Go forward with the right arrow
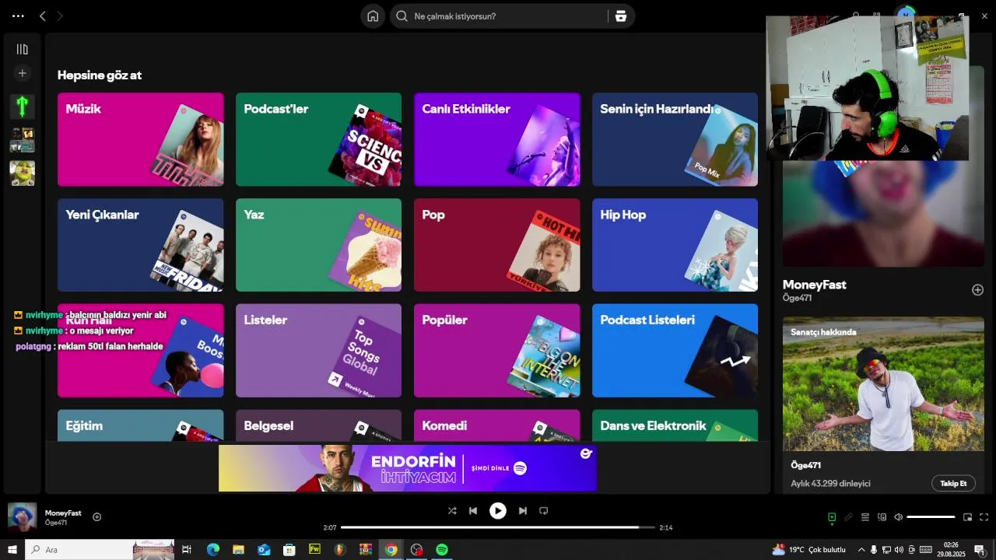The image size is (996, 560). 61,16
